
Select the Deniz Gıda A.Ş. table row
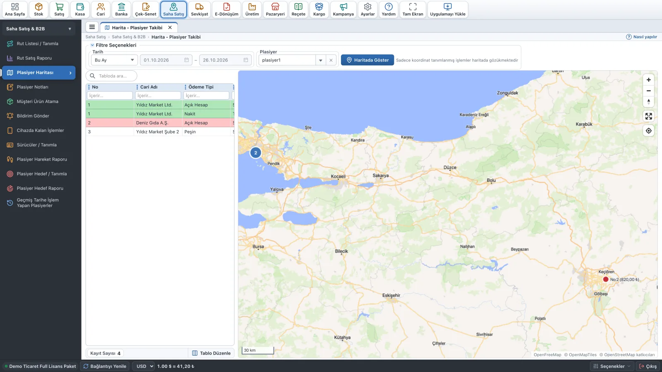pyautogui.click(x=160, y=123)
